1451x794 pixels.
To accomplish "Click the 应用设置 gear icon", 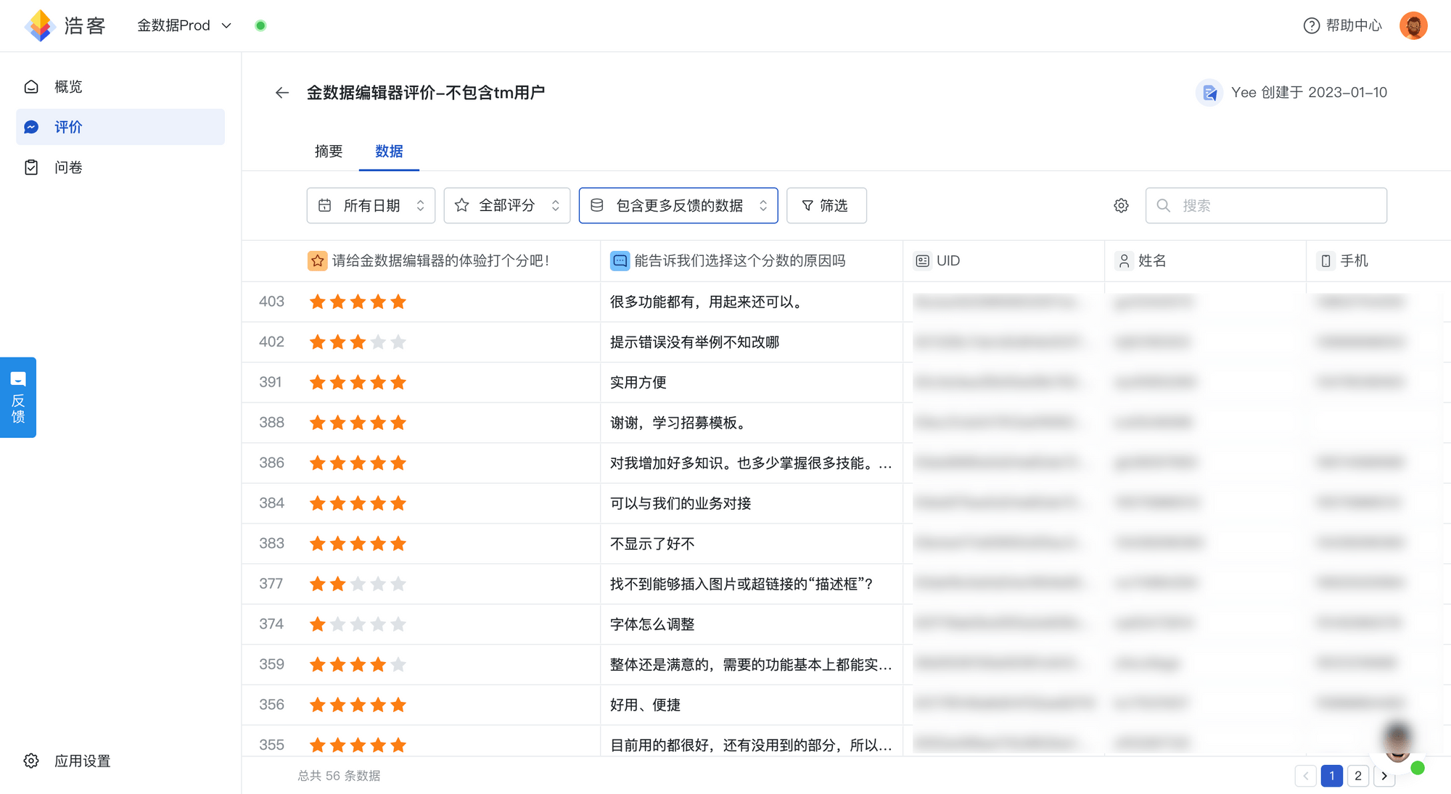I will point(30,761).
